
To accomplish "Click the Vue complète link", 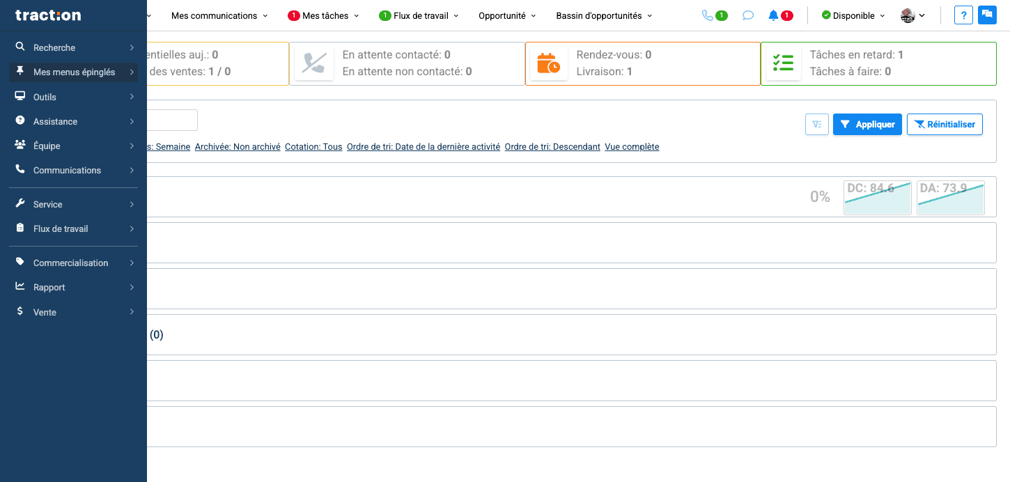I will point(632,147).
